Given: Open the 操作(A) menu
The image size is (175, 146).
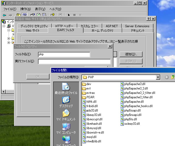Looking at the screenshot, I should click(x=25, y=9).
